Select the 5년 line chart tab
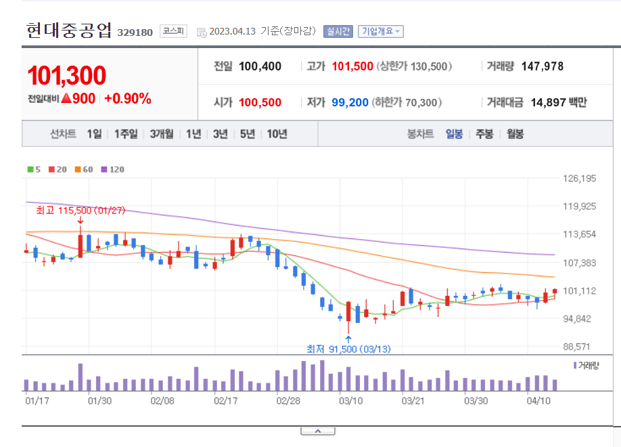The width and height of the screenshot is (621, 447). coord(248,134)
